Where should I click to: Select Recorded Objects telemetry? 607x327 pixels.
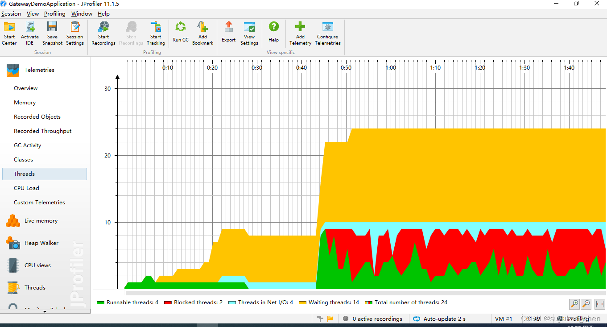coord(45,117)
